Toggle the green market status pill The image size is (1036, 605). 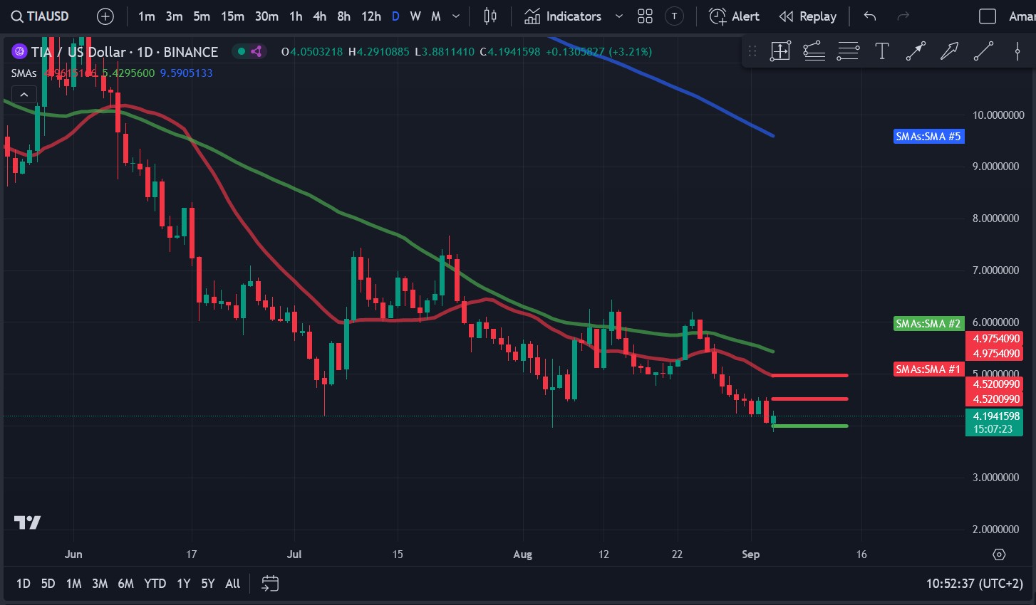(249, 51)
